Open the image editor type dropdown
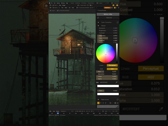 pos(50,5)
